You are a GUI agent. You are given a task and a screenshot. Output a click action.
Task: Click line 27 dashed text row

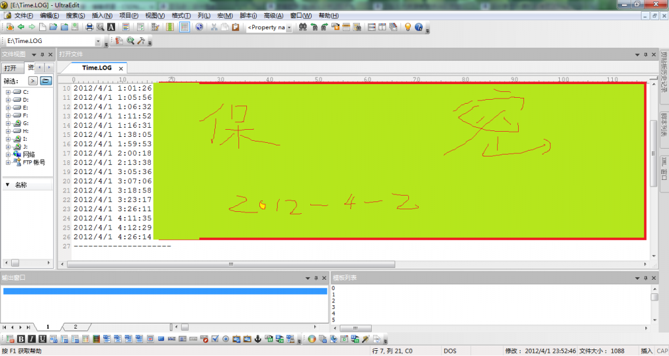point(122,246)
